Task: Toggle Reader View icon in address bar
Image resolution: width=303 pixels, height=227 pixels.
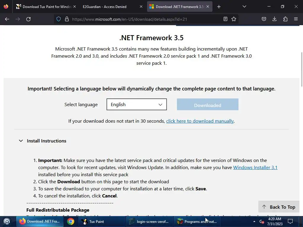Action: pyautogui.click(x=225, y=19)
